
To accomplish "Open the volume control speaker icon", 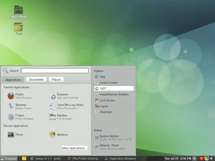I will tap(212, 159).
